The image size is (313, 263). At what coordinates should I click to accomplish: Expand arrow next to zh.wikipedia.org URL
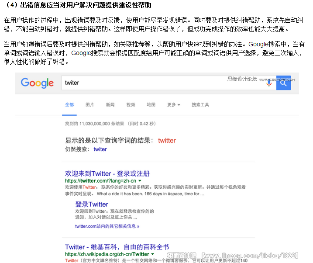coord(153,254)
